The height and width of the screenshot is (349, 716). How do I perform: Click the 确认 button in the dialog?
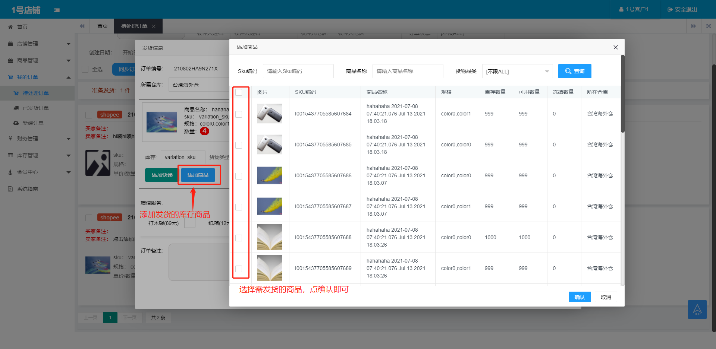point(579,297)
